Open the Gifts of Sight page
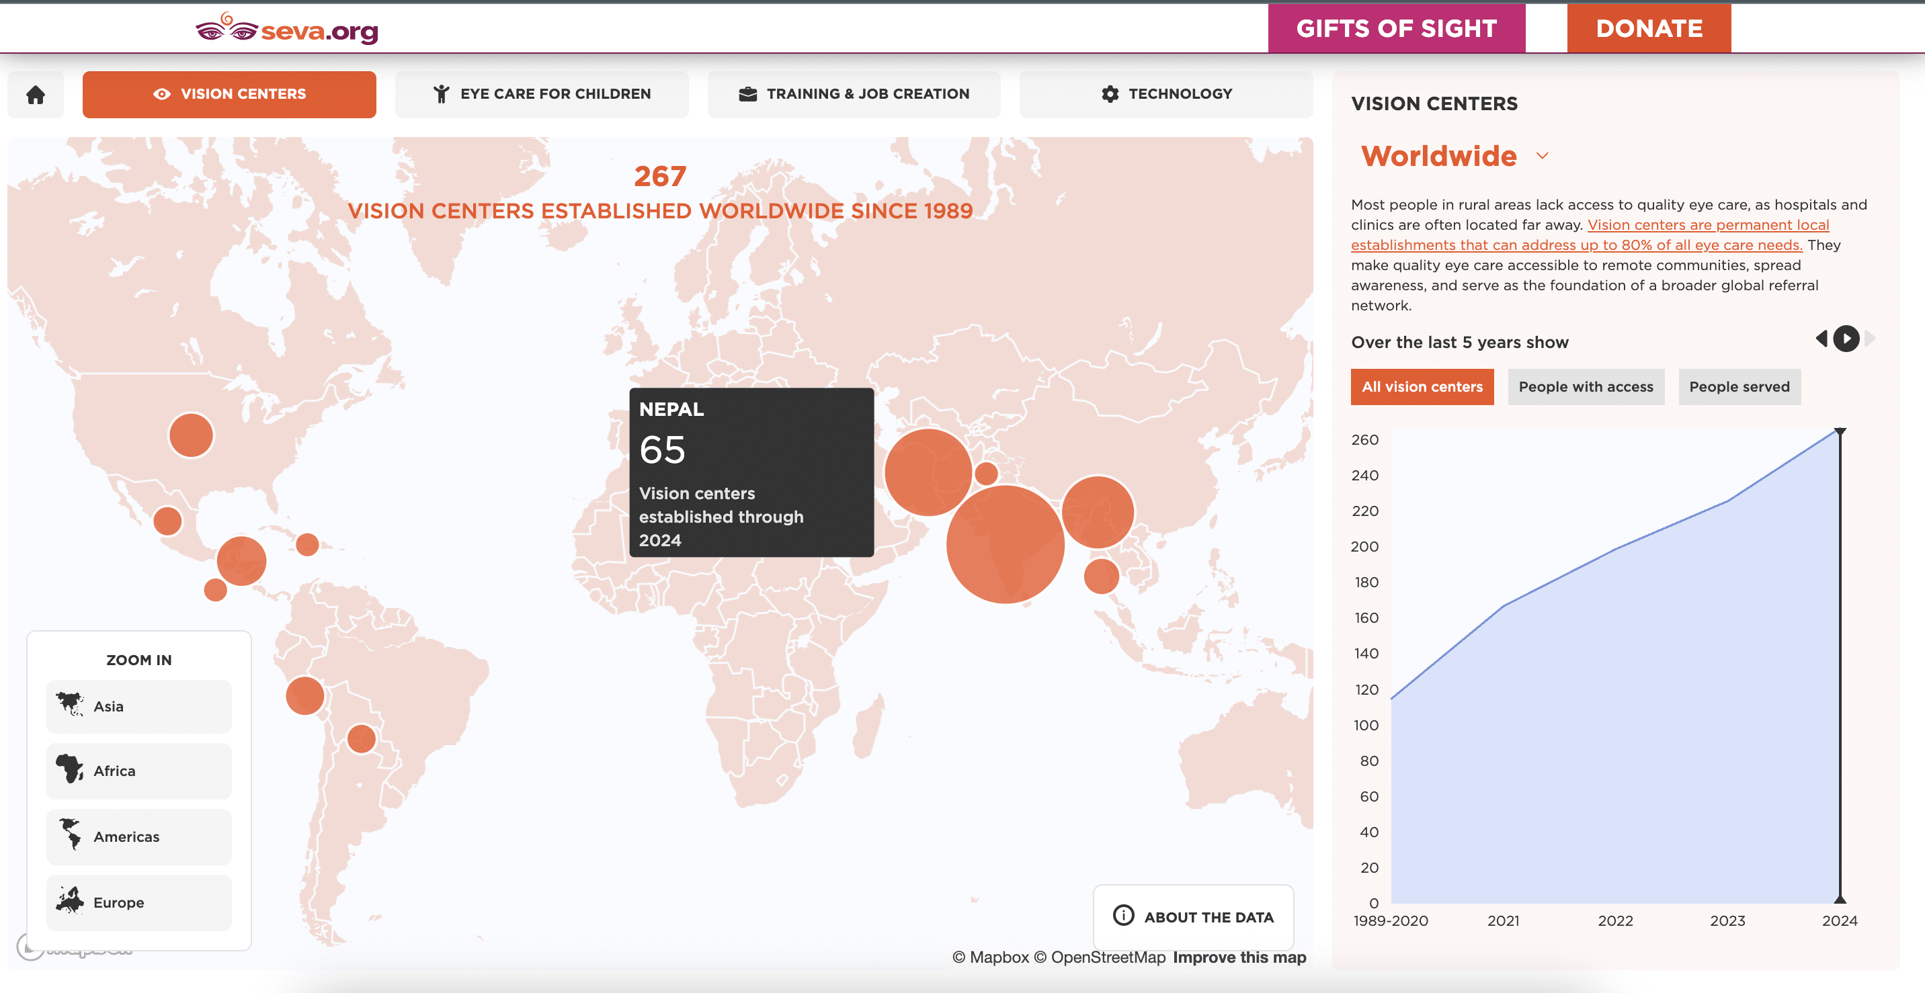1925x993 pixels. point(1396,28)
